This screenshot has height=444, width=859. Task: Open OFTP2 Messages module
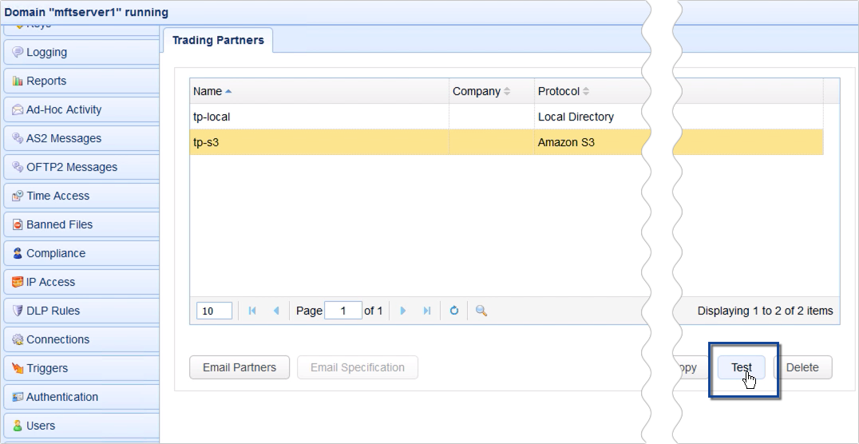(81, 167)
